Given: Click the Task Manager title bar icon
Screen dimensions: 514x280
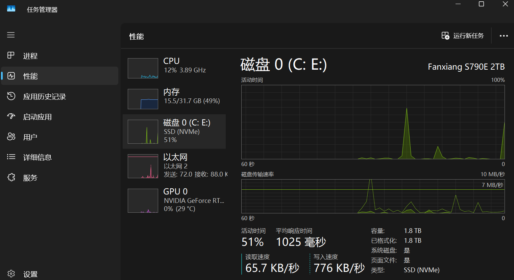Looking at the screenshot, I should point(11,9).
